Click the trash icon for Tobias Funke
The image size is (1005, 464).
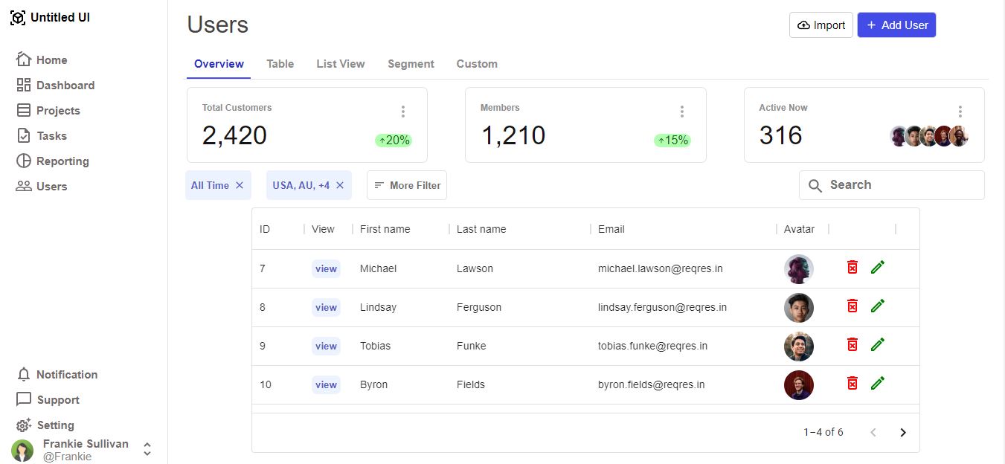pos(853,344)
